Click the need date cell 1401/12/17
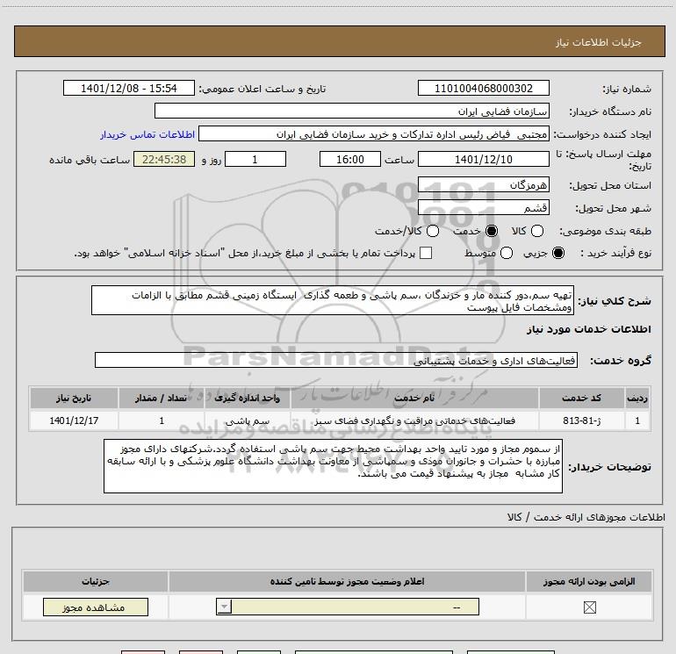 pos(74,420)
